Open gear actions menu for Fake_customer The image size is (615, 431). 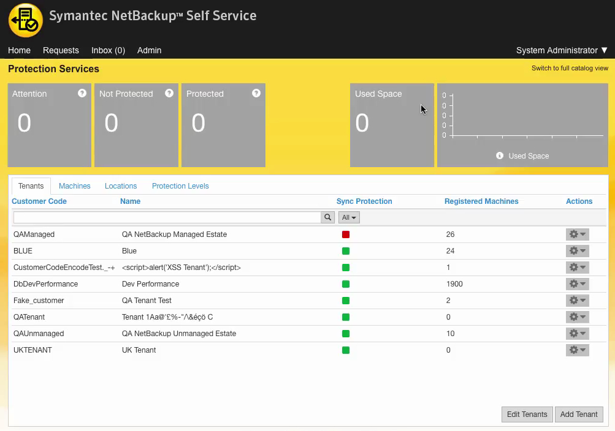[578, 300]
